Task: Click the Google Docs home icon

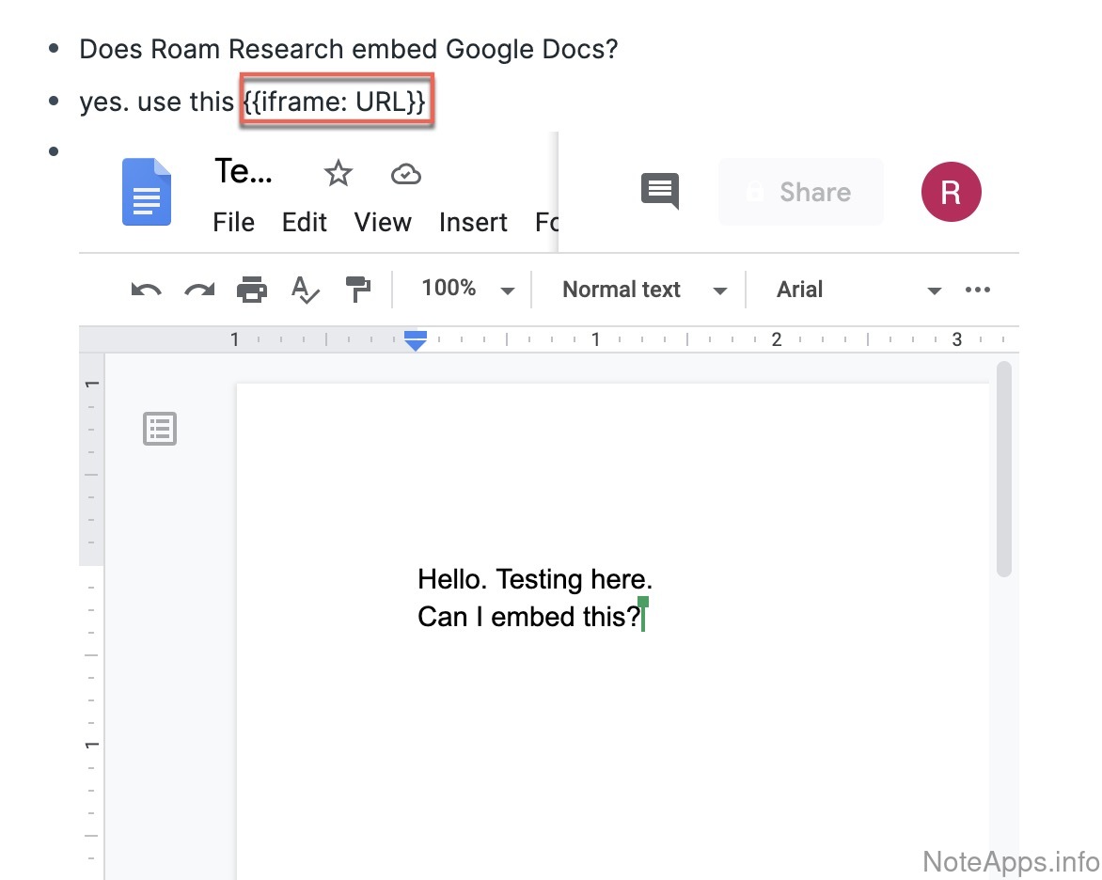Action: pyautogui.click(x=147, y=192)
